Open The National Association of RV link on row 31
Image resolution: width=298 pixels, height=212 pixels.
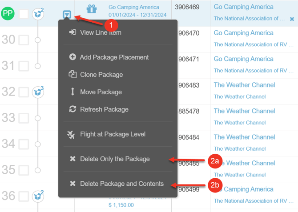(254, 71)
